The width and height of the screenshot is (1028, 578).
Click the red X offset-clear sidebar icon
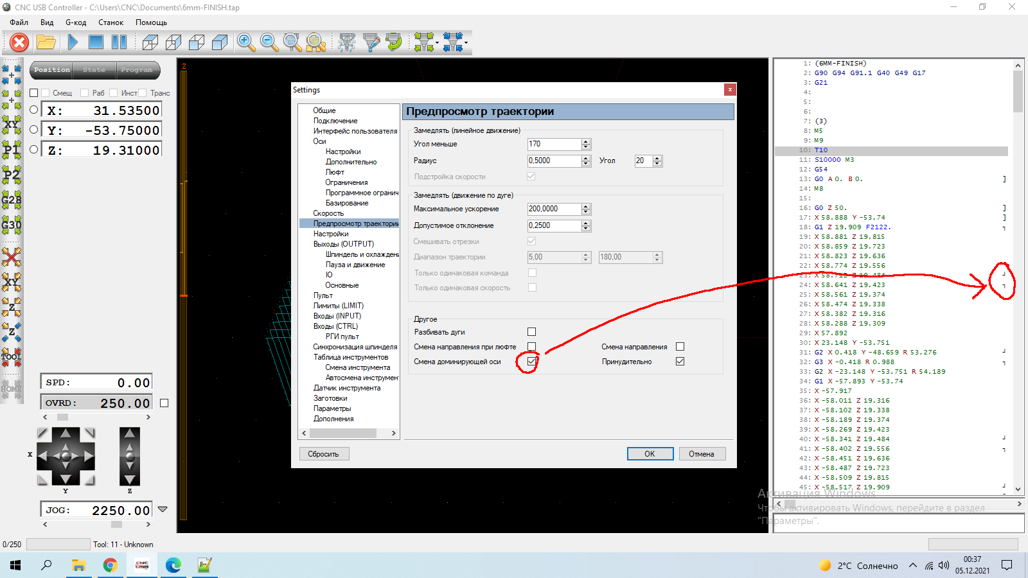pos(11,258)
